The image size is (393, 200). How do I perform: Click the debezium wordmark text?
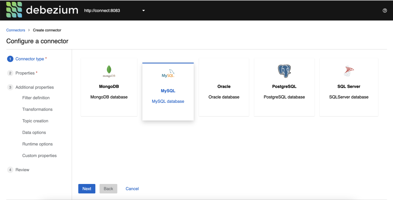click(x=52, y=10)
